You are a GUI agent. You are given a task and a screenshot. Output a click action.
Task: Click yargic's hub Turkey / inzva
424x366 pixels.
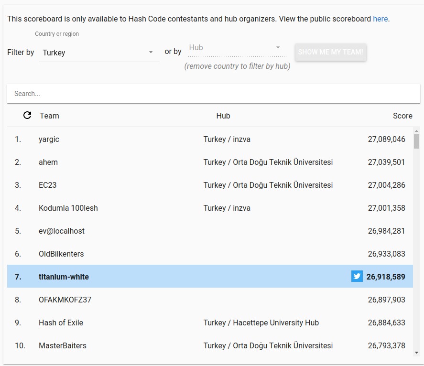(x=227, y=139)
